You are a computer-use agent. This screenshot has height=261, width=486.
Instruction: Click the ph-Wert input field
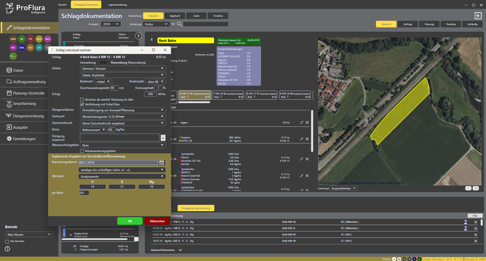(84, 193)
